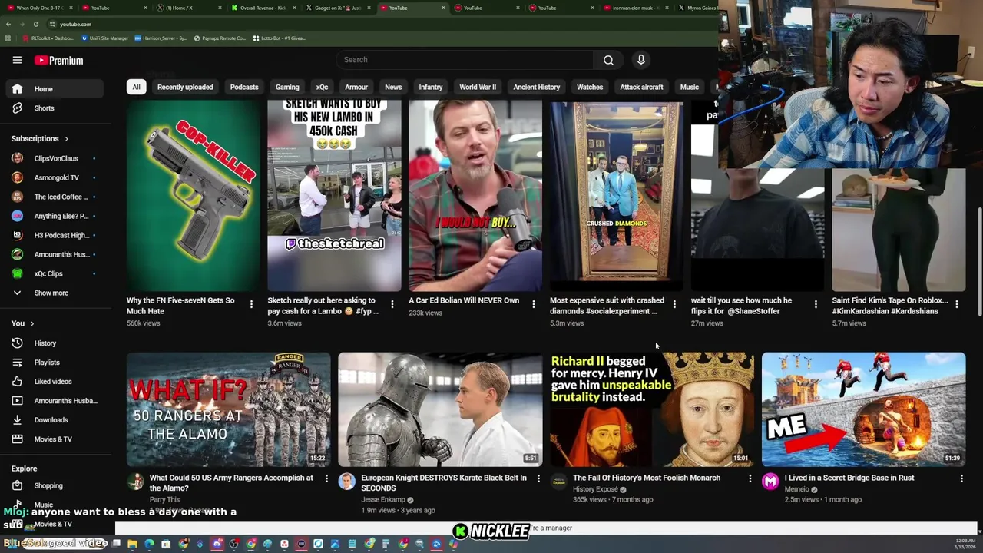Open options for crushed diamonds suit short
Image resolution: width=983 pixels, height=553 pixels.
tap(674, 305)
